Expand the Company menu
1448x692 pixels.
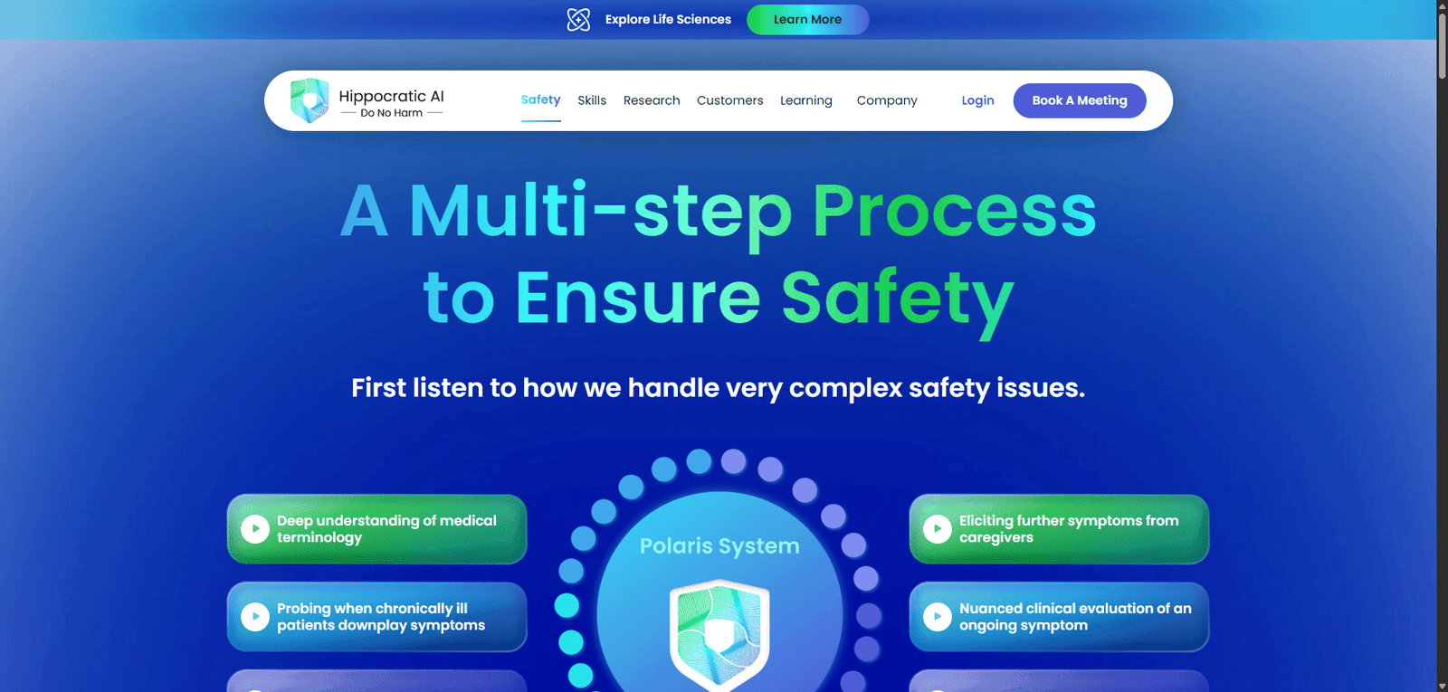coord(887,100)
